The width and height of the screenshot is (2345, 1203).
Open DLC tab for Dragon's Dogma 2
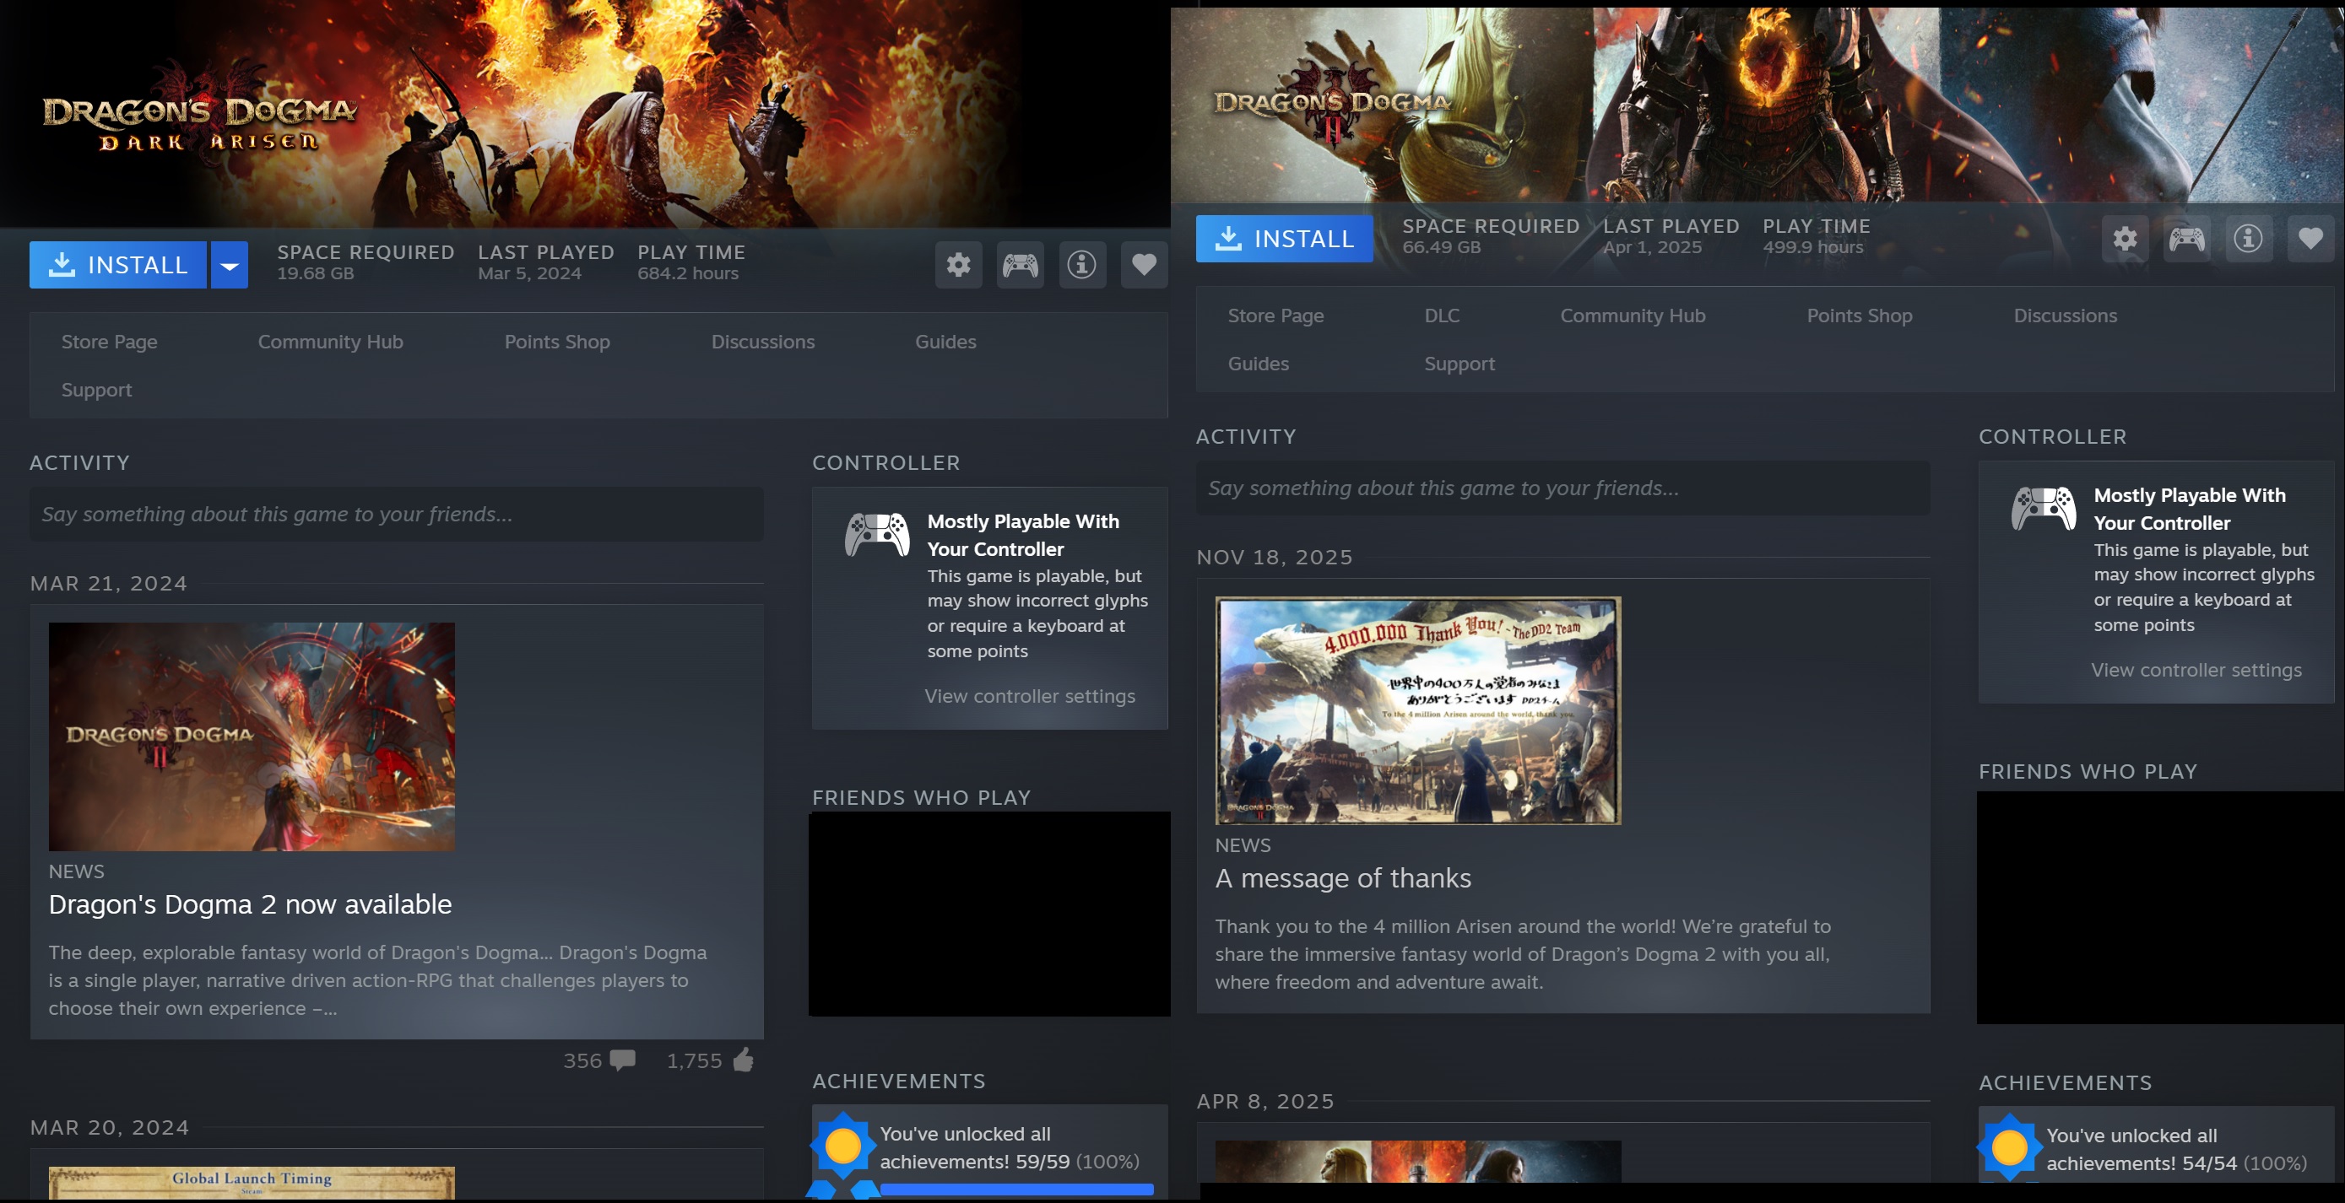point(1441,316)
